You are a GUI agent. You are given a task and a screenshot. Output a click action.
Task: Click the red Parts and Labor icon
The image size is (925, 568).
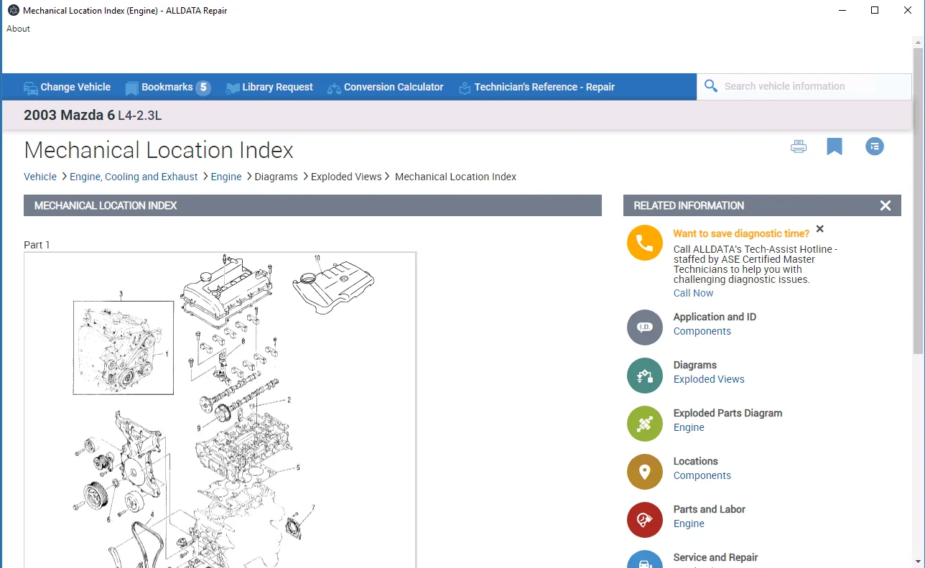(645, 520)
